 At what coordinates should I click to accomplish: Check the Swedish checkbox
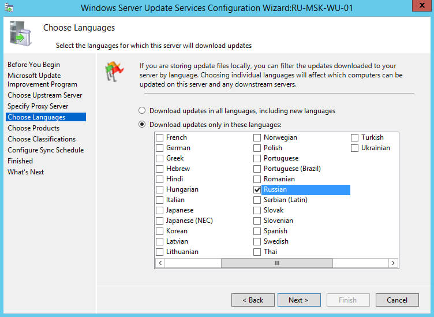pyautogui.click(x=257, y=241)
